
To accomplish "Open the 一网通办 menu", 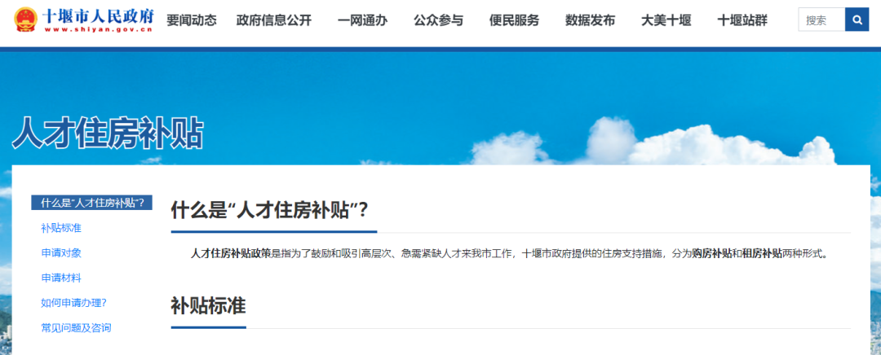I will pos(362,20).
